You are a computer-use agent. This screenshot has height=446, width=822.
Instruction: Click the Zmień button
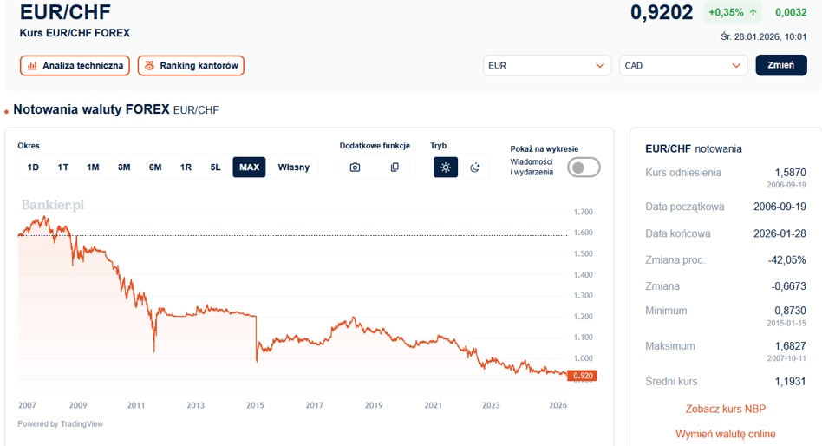click(x=781, y=65)
